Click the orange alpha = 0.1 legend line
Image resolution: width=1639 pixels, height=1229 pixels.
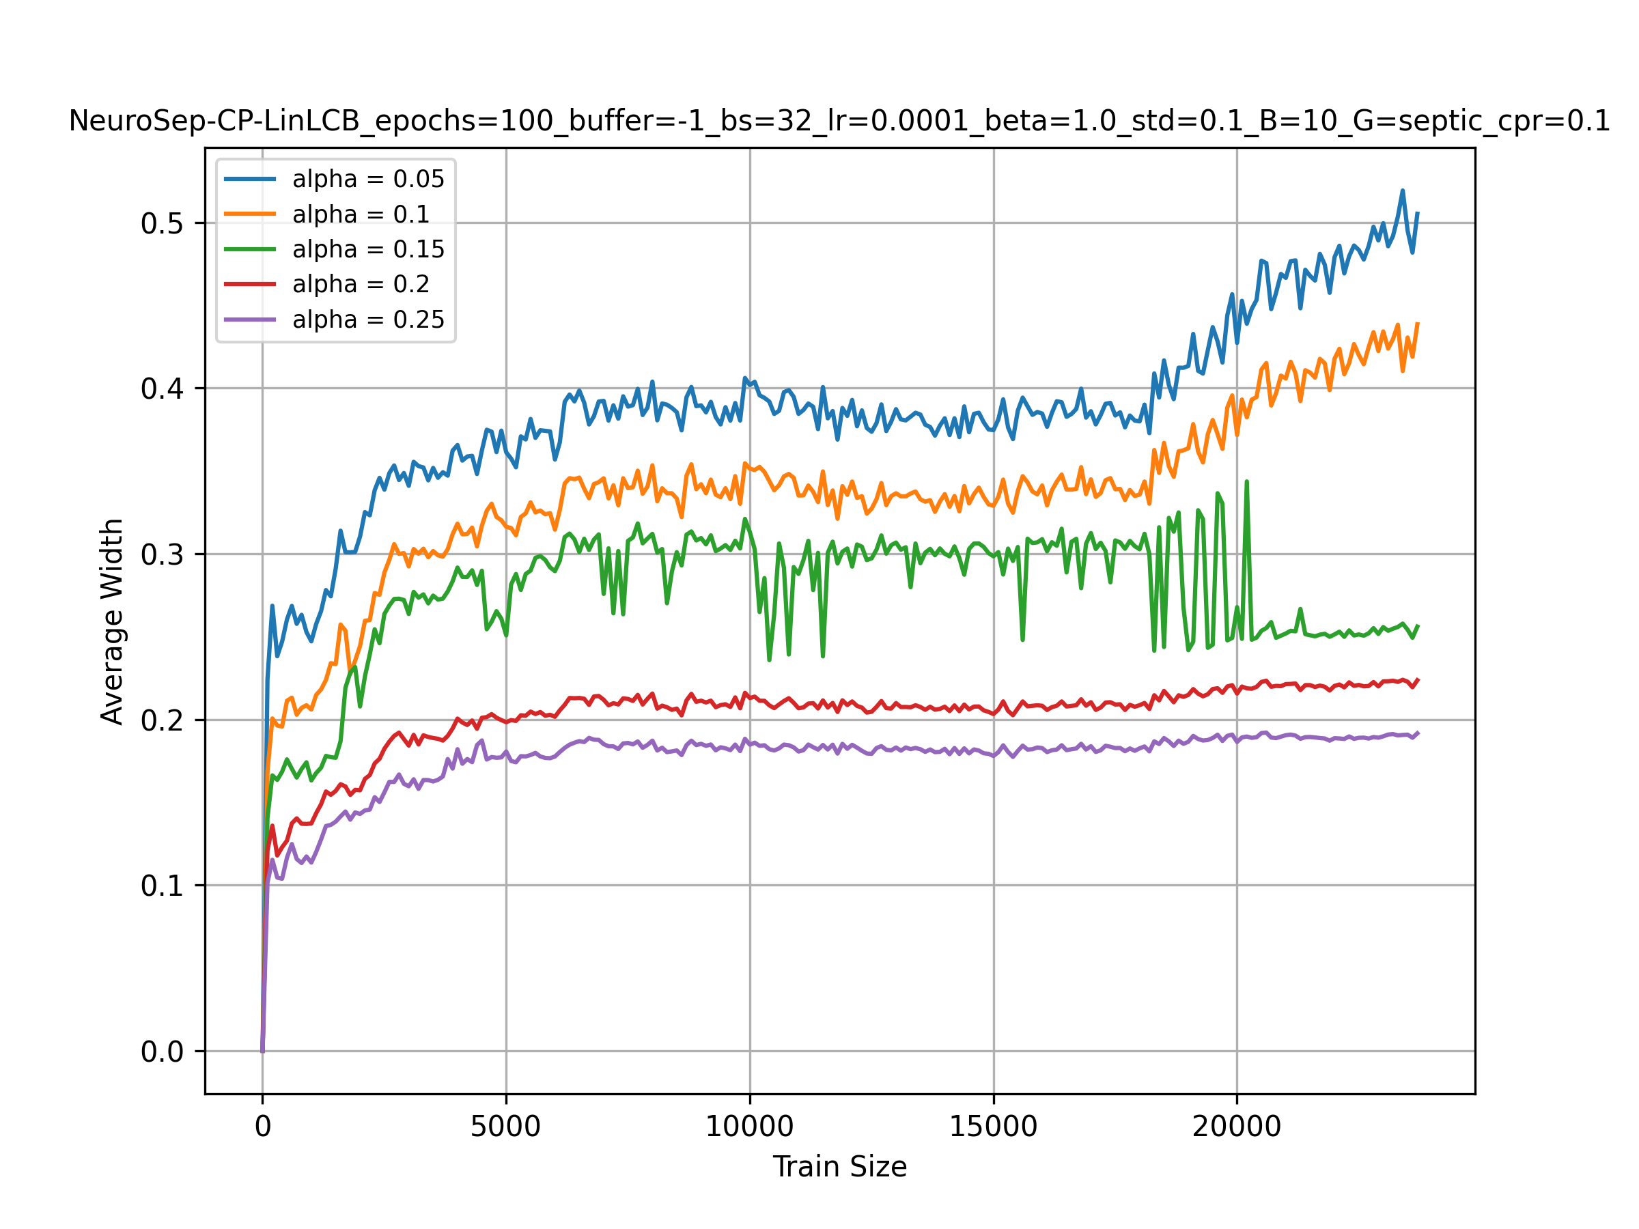click(x=250, y=214)
